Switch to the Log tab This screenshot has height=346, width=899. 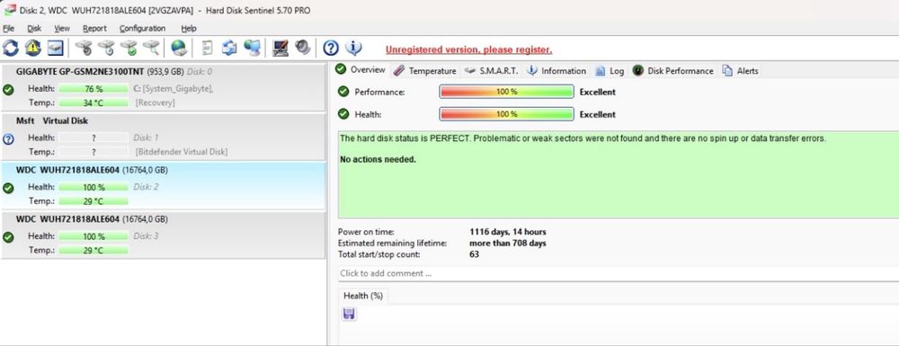pos(610,70)
